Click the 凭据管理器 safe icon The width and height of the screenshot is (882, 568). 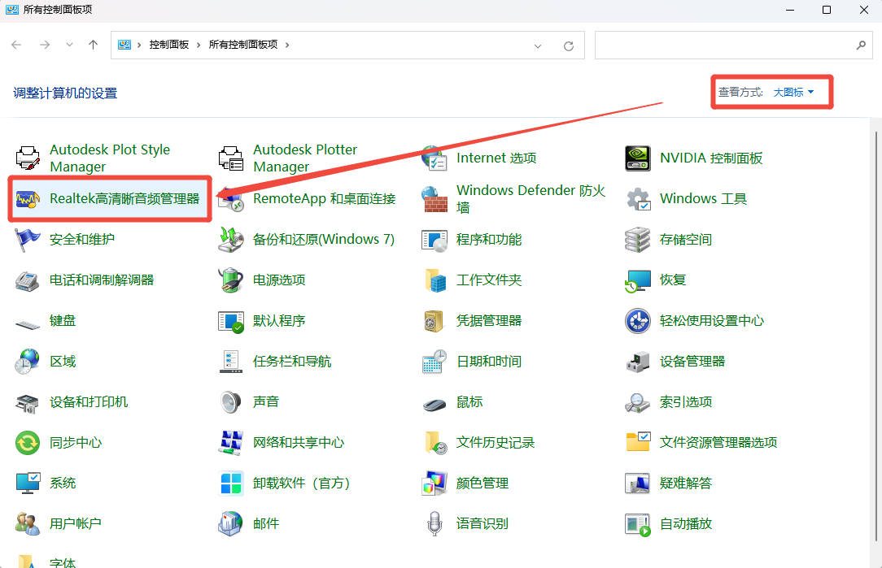tap(434, 321)
